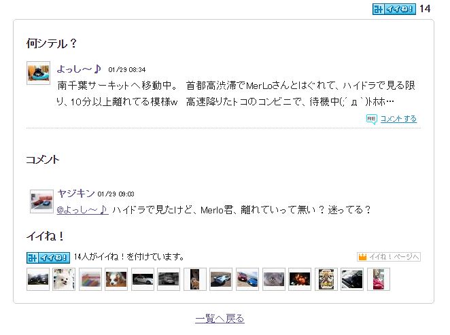Open the last pink liker thumbnail
Image resolution: width=450 pixels, height=335 pixels.
coord(379,279)
